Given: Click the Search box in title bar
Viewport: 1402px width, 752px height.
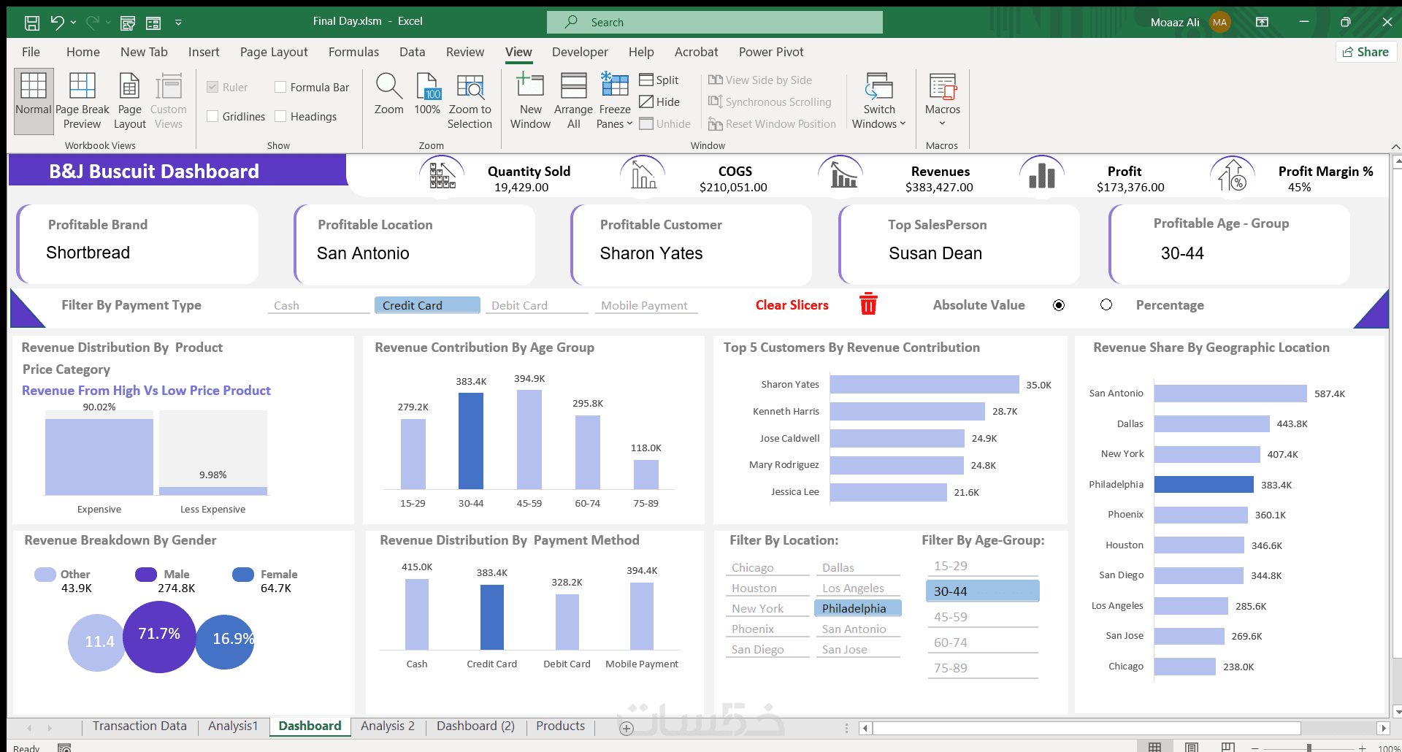Looking at the screenshot, I should point(715,23).
